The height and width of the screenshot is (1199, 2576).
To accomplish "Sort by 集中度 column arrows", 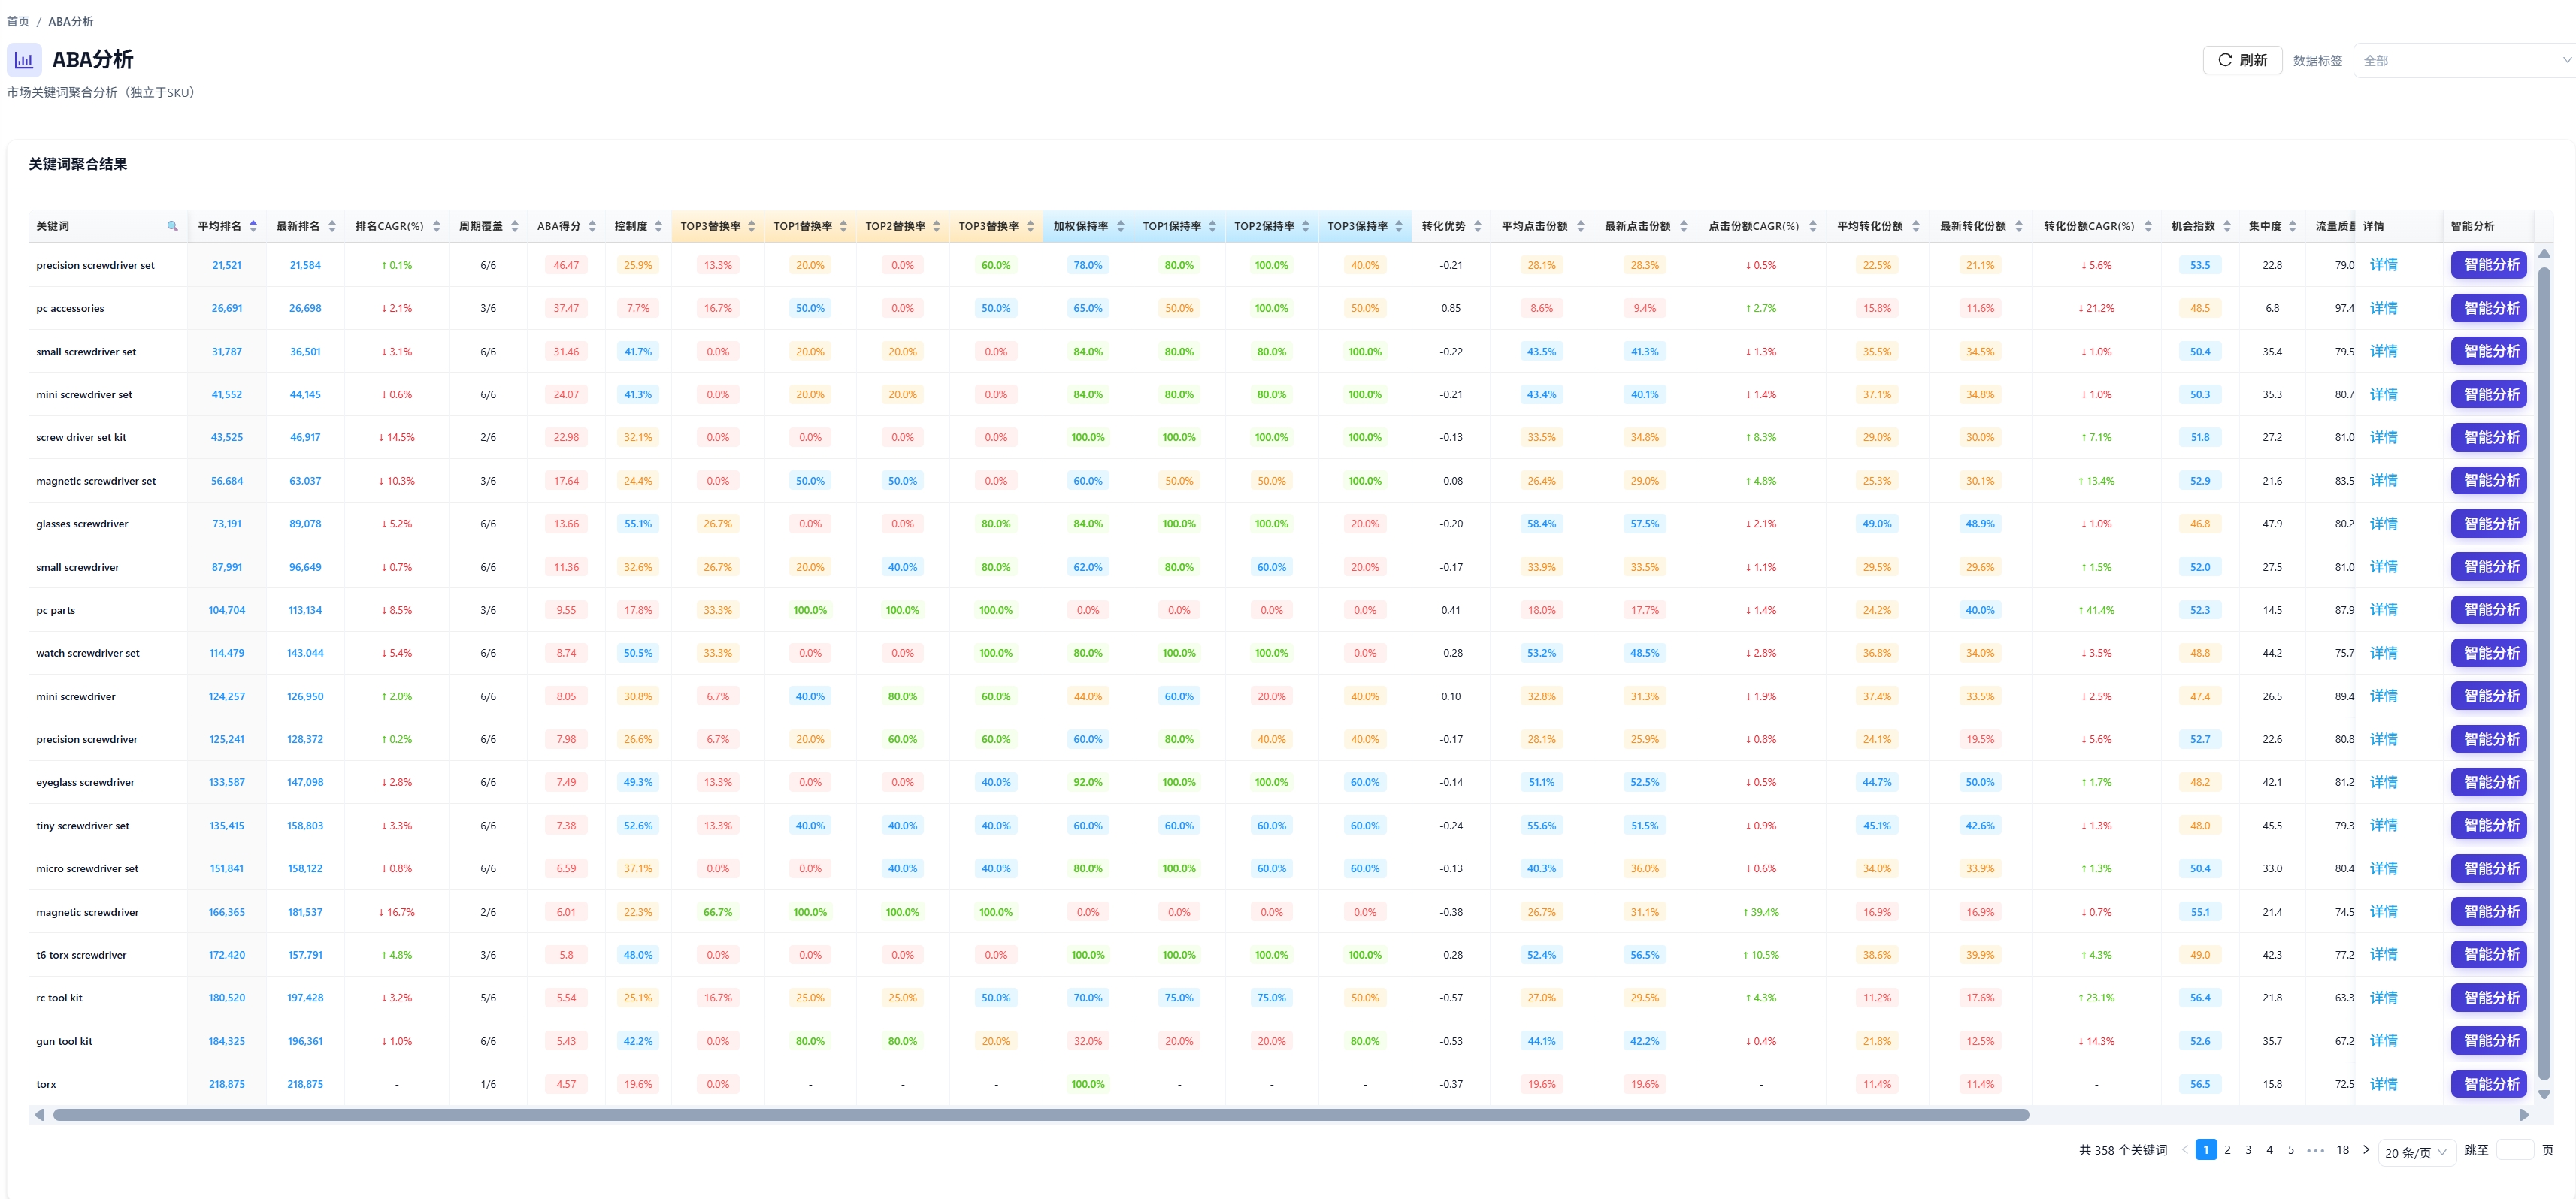I will tap(2292, 226).
